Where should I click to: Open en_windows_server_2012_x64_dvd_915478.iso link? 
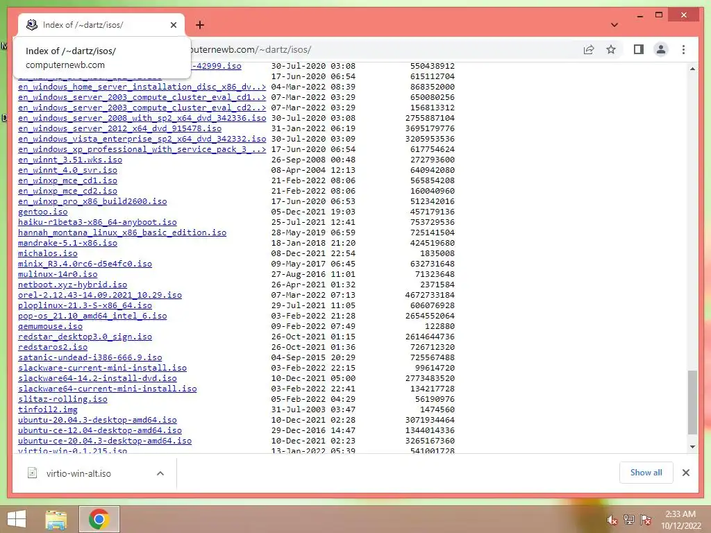(x=119, y=128)
